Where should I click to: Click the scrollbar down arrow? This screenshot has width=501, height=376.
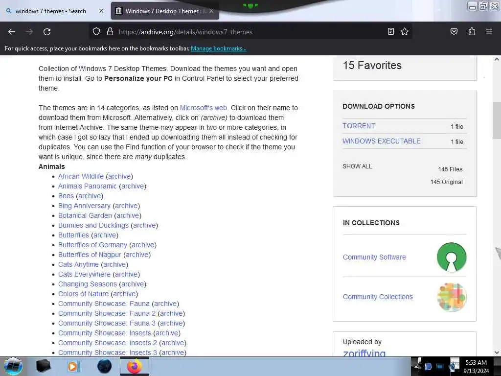pos(497,352)
